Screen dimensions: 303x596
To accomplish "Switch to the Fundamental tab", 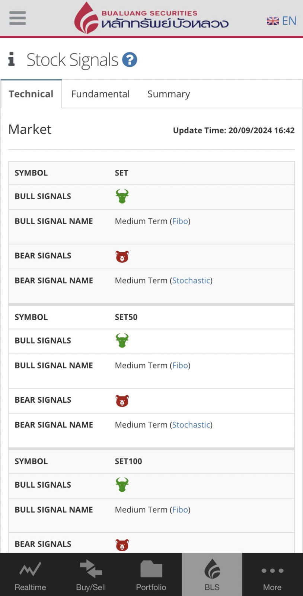I will click(101, 94).
